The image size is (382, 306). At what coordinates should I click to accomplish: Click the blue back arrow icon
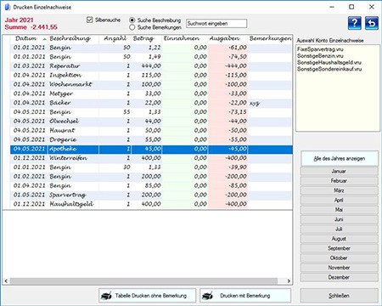[x=372, y=23]
